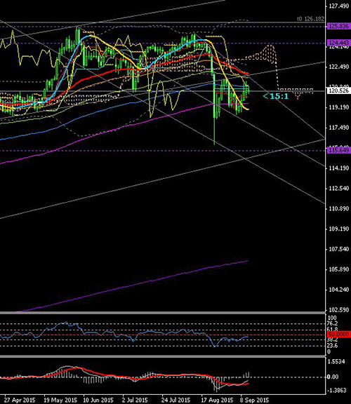This screenshot has height=404, width=351.
Task: Click the MACD 0.00 zero-line label
Action: click(333, 377)
